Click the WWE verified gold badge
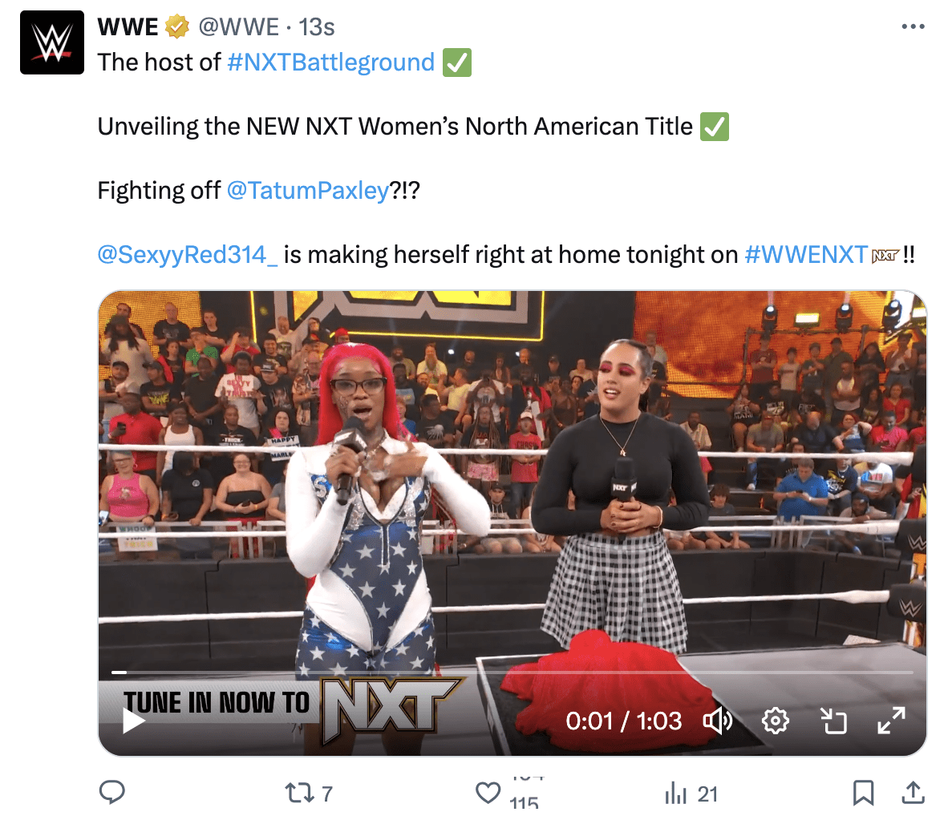 click(177, 27)
